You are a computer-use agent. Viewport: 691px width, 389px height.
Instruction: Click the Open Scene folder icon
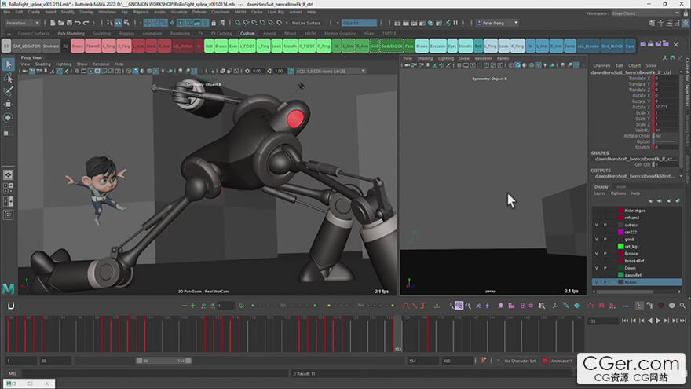point(60,23)
